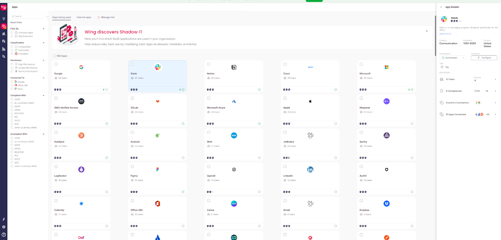Click the Canva logo on its card
This screenshot has width=501, height=240.
[x=234, y=203]
